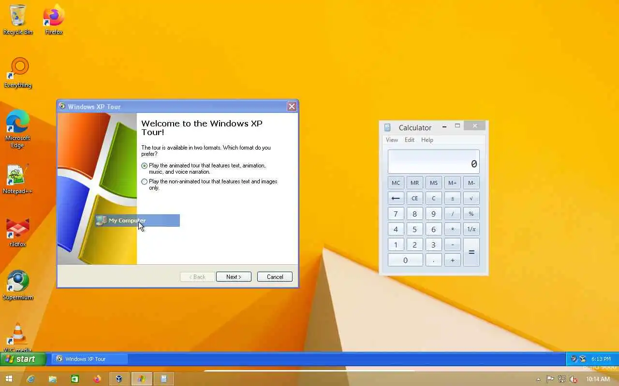Click the M+ memory add key

pyautogui.click(x=453, y=183)
